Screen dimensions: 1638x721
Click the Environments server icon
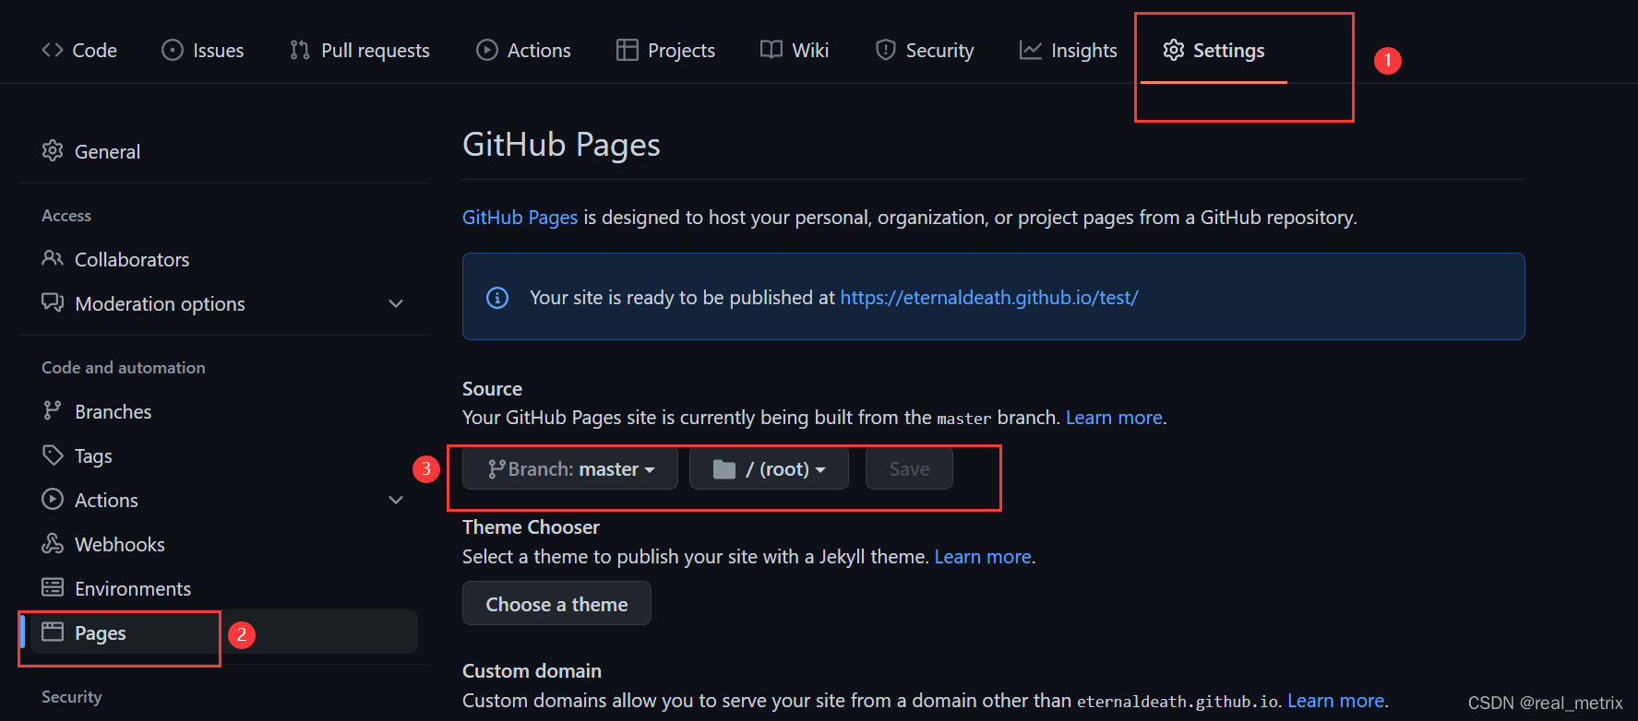pyautogui.click(x=53, y=587)
